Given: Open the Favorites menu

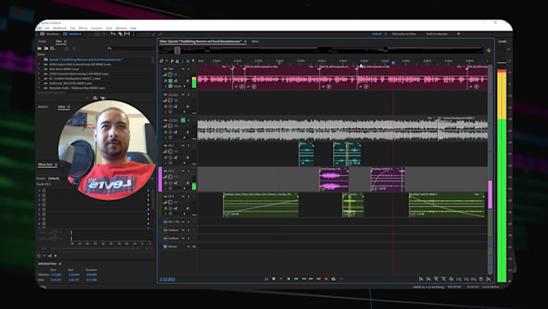Looking at the screenshot, I should [97, 28].
